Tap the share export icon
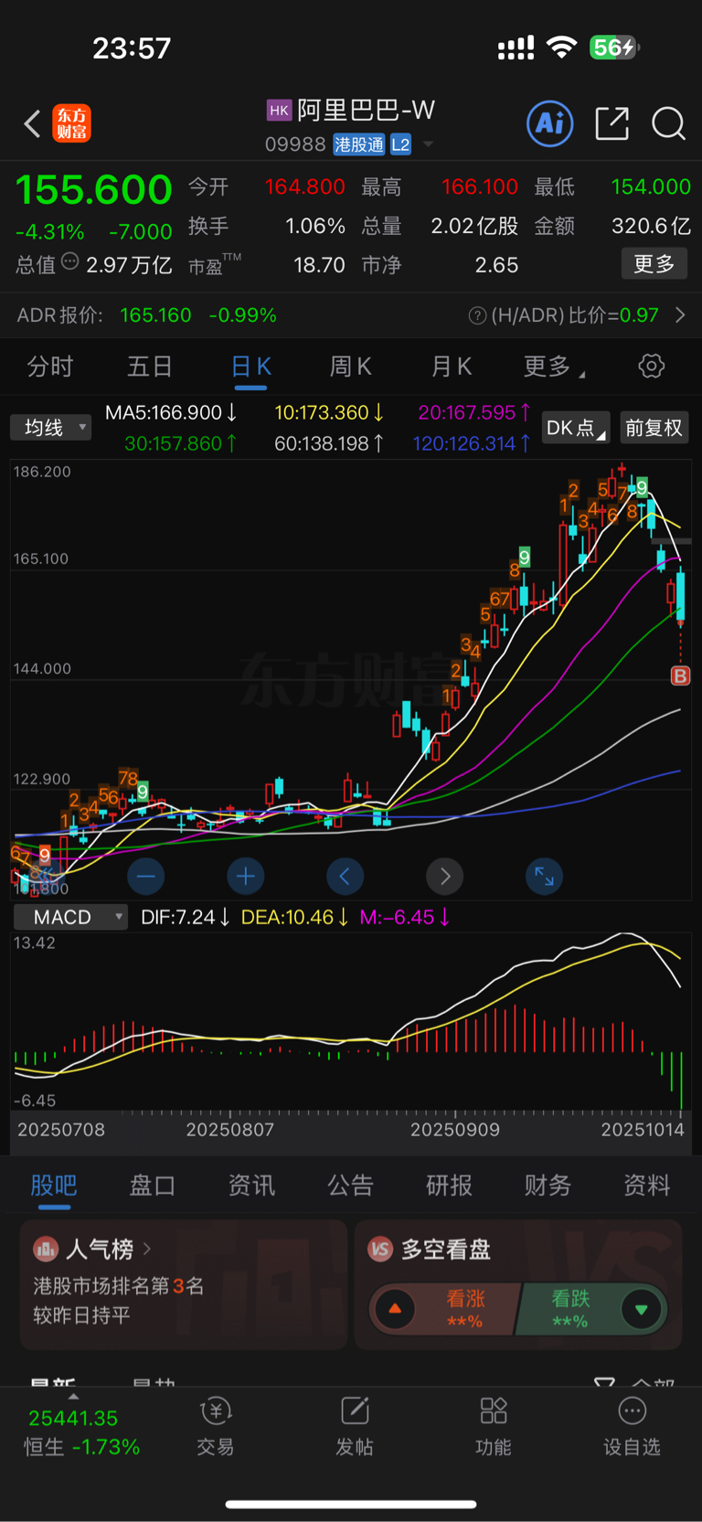The image size is (702, 1522). click(612, 123)
